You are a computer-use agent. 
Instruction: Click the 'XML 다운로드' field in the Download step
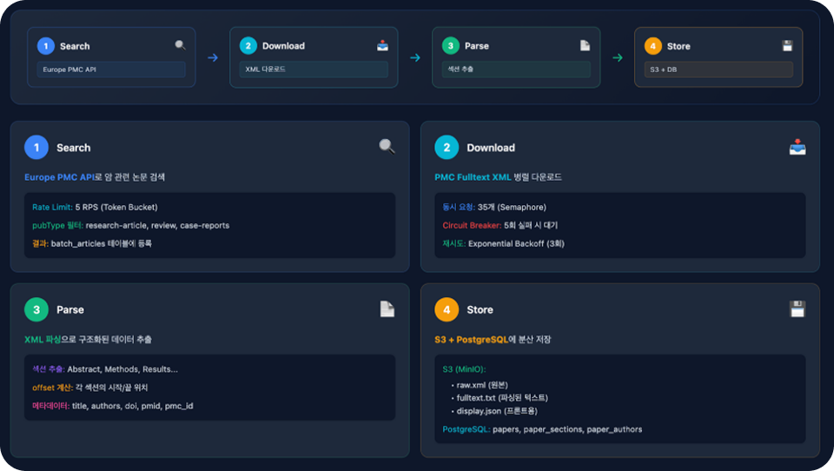pos(314,70)
